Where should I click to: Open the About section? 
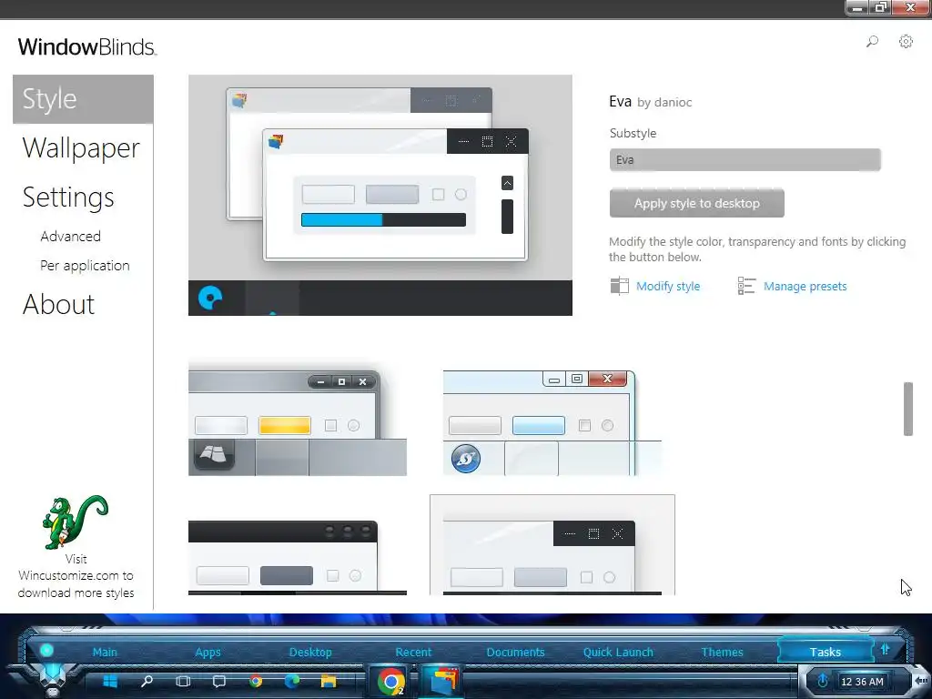pos(58,304)
